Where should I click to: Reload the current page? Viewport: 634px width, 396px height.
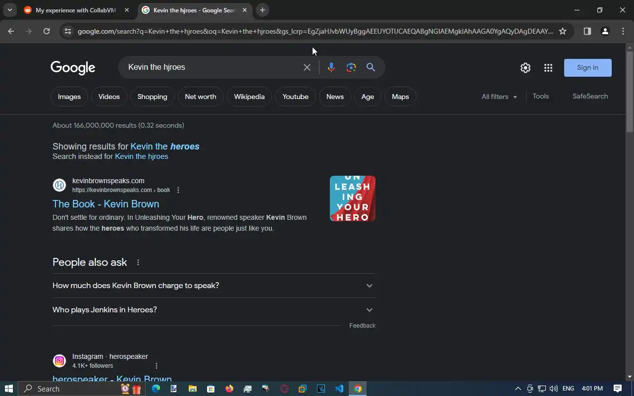[47, 31]
